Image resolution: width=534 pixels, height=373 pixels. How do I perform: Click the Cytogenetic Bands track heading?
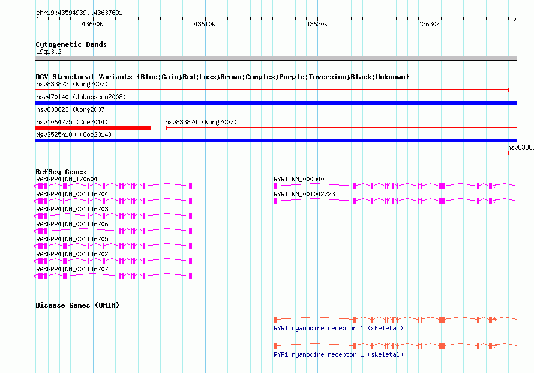tap(71, 44)
